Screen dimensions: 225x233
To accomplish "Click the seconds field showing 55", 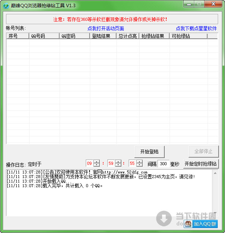I will pyautogui.click(x=132, y=163).
